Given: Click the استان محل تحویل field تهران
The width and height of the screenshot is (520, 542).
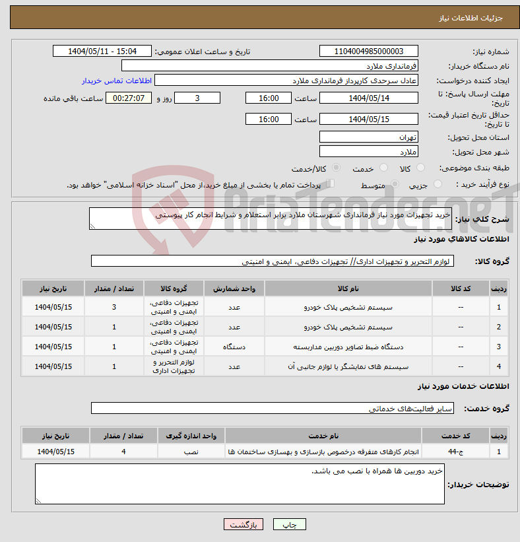Looking at the screenshot, I should pyautogui.click(x=369, y=137).
